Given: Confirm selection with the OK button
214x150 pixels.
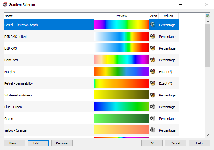Looking at the screenshot, I should click(x=152, y=143).
